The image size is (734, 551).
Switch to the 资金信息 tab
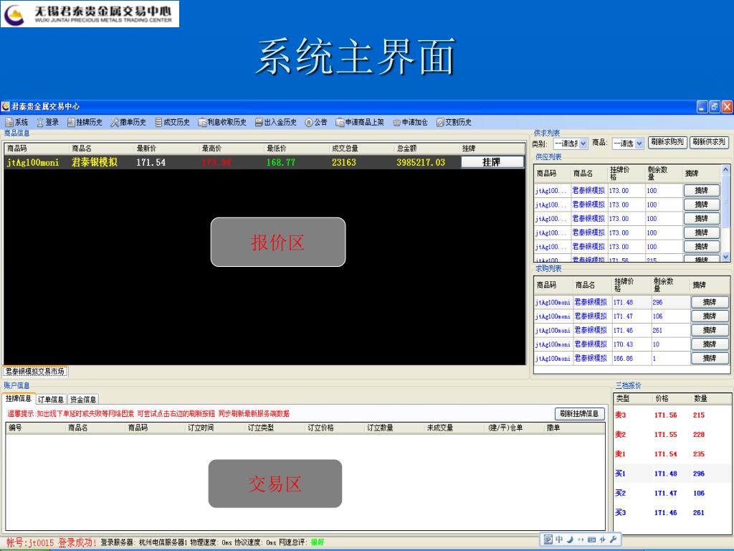coord(83,399)
